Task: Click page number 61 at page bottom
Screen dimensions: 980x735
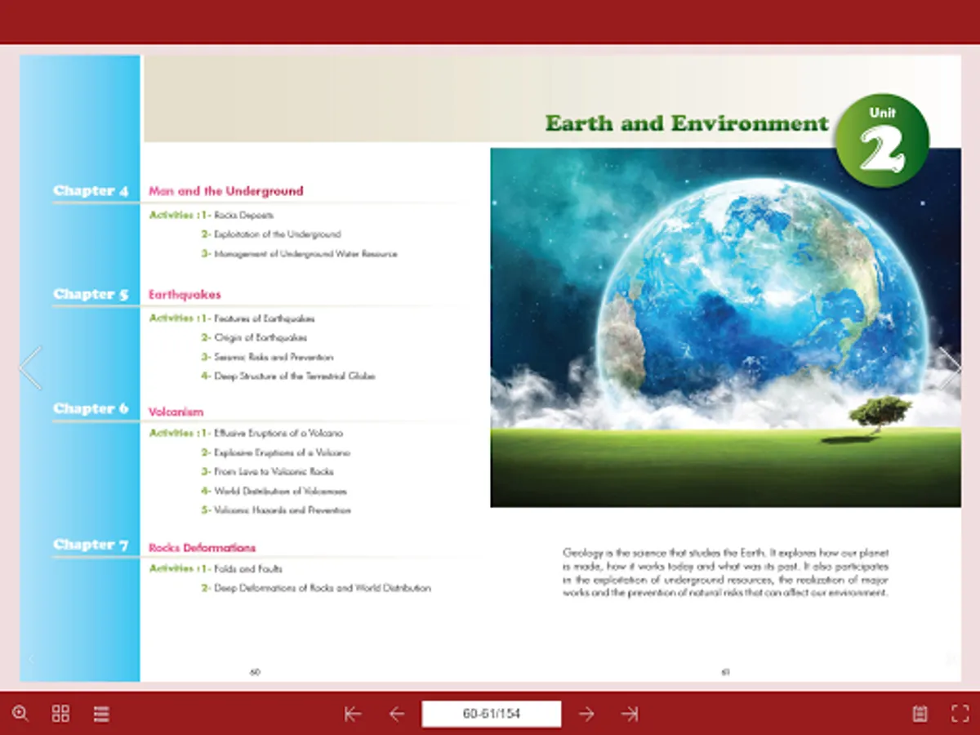Action: pos(725,672)
